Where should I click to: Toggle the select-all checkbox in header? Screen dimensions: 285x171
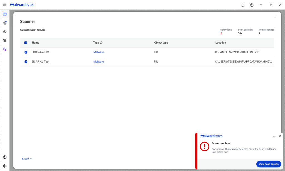pyautogui.click(x=26, y=43)
